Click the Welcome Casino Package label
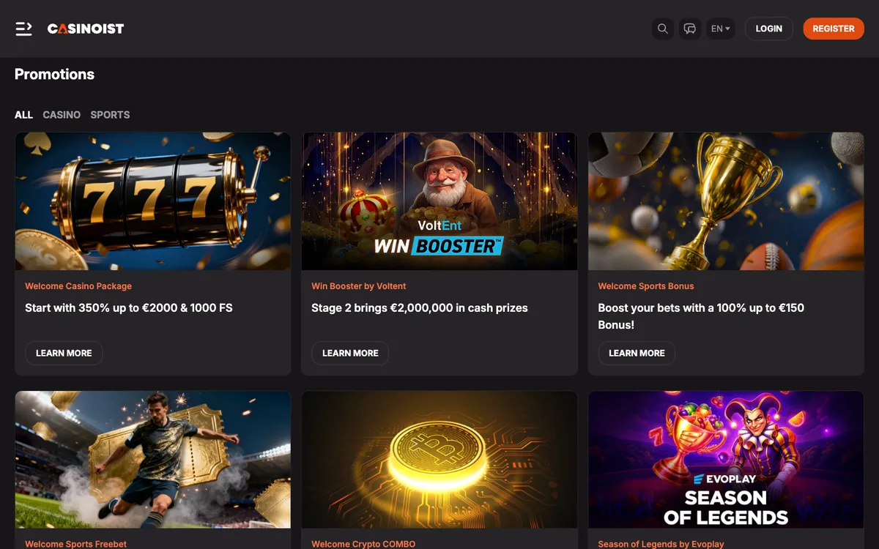 click(x=78, y=286)
